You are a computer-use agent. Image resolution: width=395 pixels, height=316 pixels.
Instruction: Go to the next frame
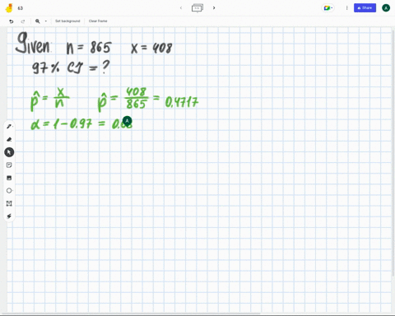(214, 8)
